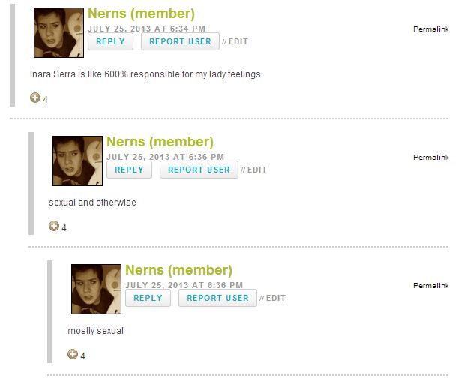Open Permalink of "sexual and otherwise" comment
Image resolution: width=470 pixels, height=385 pixels.
point(430,158)
